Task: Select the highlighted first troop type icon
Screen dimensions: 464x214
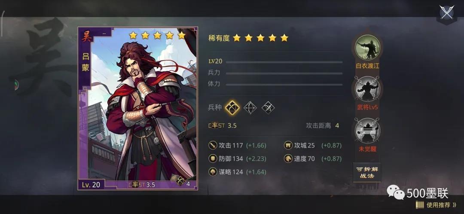Action: (x=232, y=107)
